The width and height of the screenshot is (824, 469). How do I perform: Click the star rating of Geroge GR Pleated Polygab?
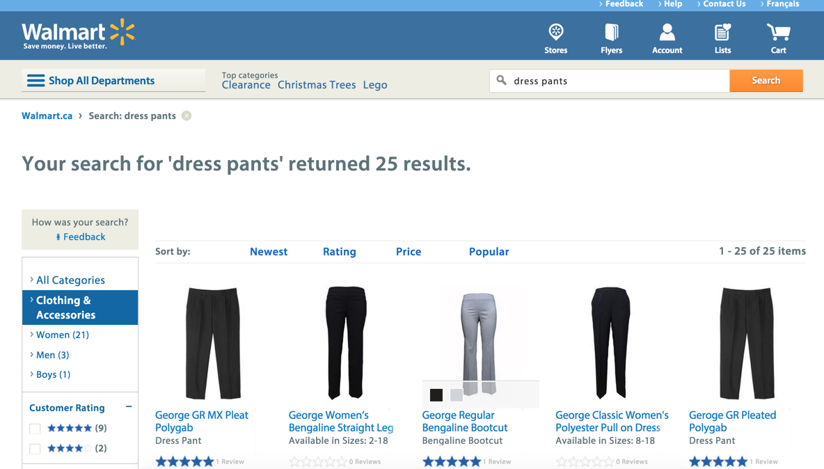pyautogui.click(x=718, y=461)
